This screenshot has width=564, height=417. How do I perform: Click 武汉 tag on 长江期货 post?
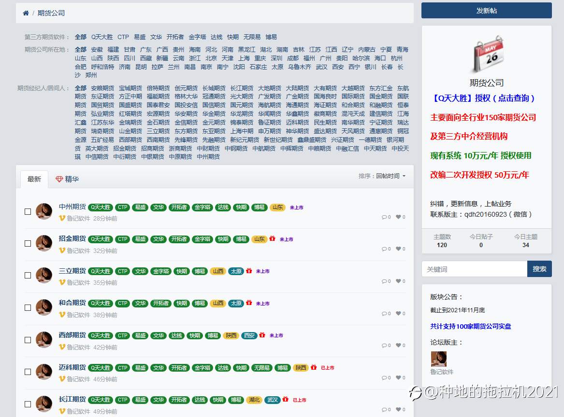273,400
